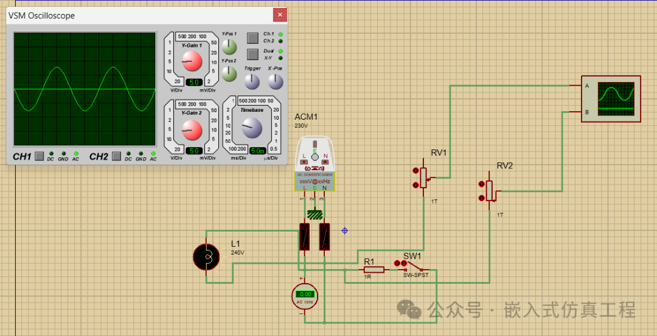The image size is (657, 336).
Task: Click the L1 lamp component
Action: (206, 257)
